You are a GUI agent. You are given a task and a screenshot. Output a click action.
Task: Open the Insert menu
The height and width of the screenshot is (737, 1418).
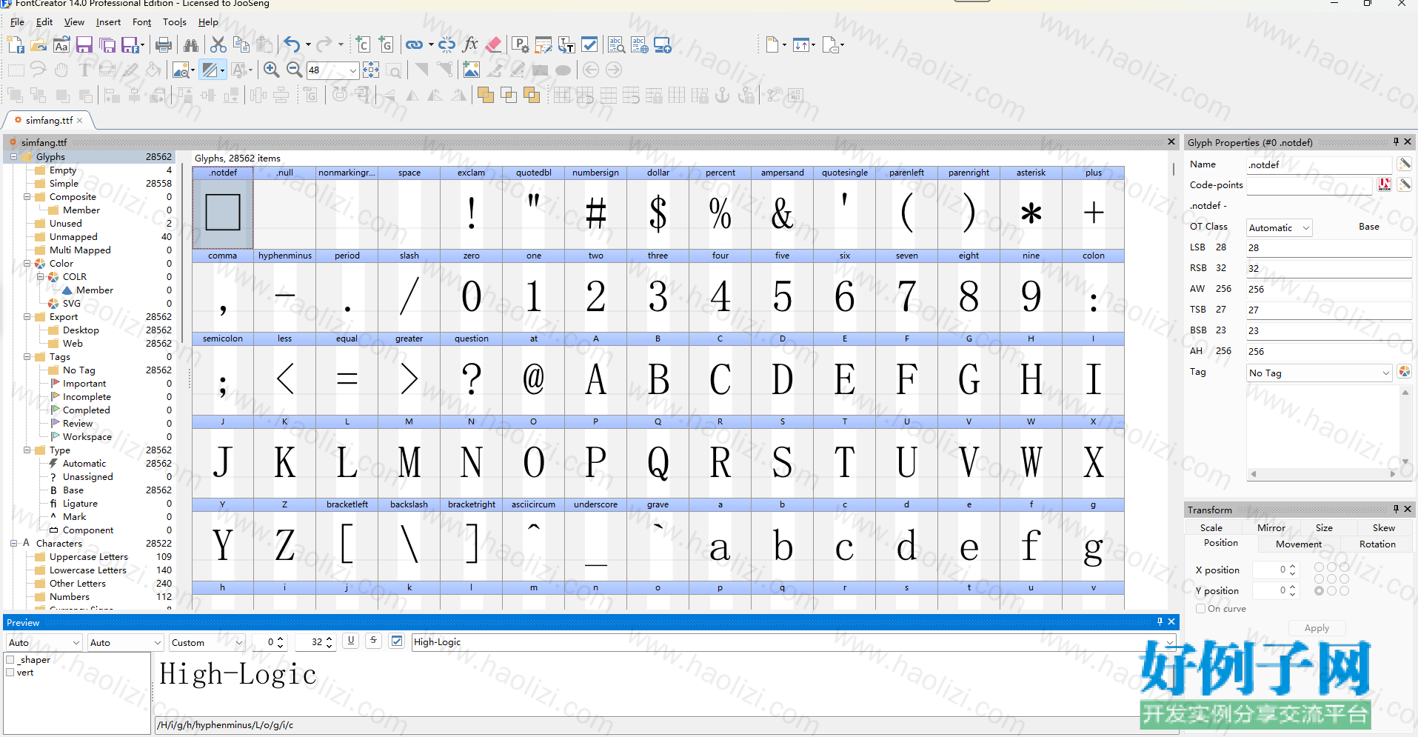(x=108, y=22)
